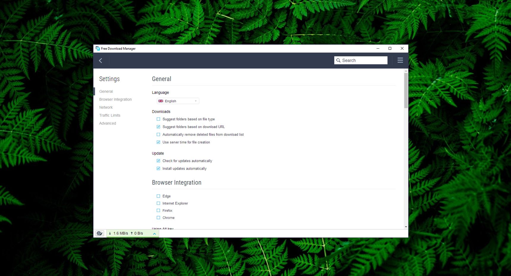Maximize the Free Download Manager window

(x=390, y=49)
